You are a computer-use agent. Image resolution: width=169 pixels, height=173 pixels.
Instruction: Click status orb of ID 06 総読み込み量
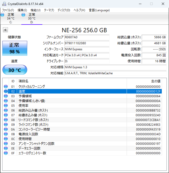pos(6,110)
